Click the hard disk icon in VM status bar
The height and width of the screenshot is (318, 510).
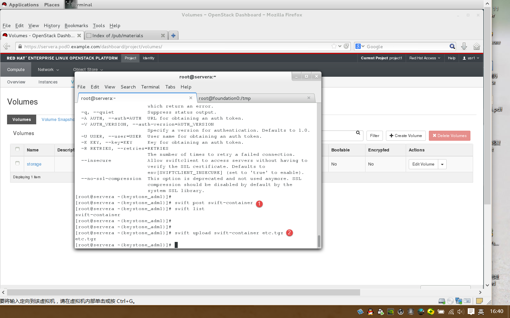(x=442, y=301)
